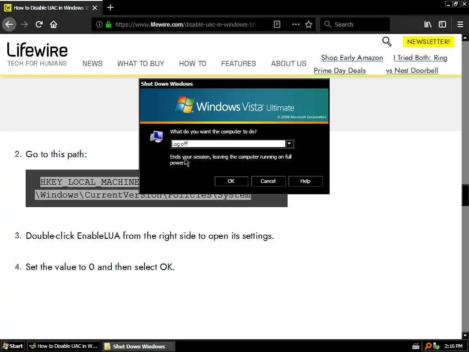Minimize the Firefox browser window
The width and height of the screenshot is (469, 352).
[x=448, y=4]
